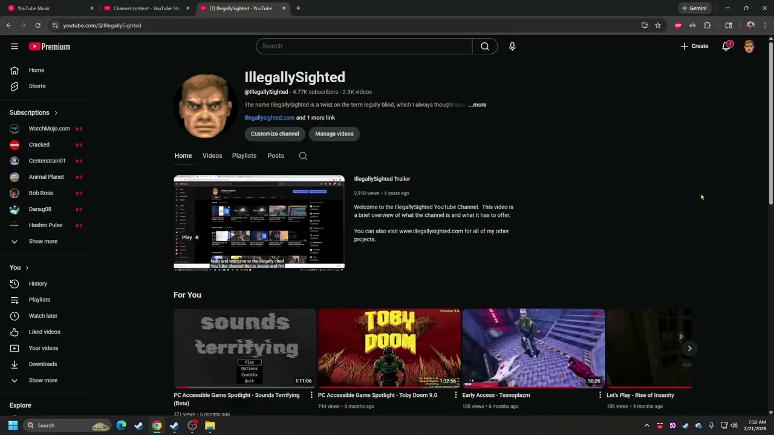Screen dimensions: 774x435
Task: Open action menu for Sounds Terrifying video
Action: tap(311, 395)
